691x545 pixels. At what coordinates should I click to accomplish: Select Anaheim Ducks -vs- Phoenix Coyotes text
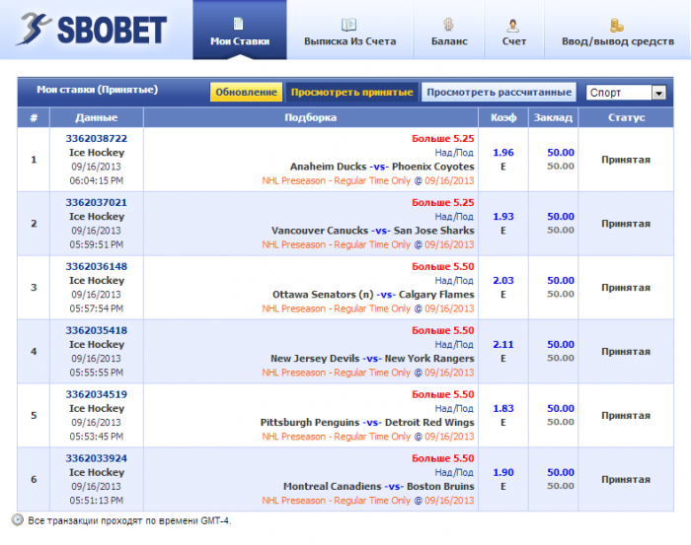click(x=382, y=167)
